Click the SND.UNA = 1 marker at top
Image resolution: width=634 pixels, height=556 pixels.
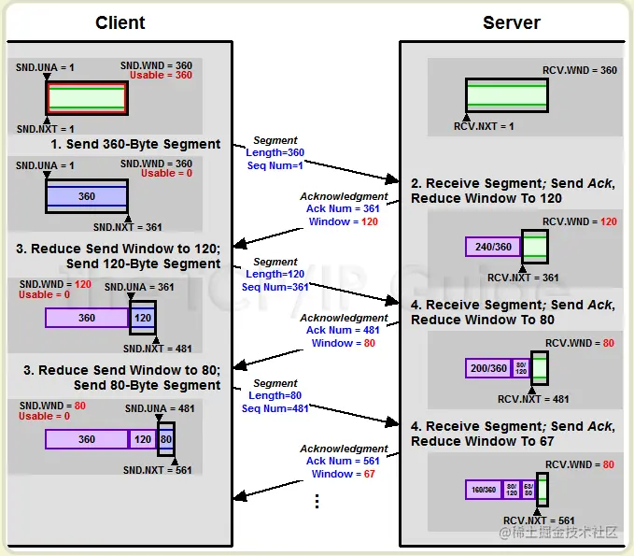(x=45, y=67)
